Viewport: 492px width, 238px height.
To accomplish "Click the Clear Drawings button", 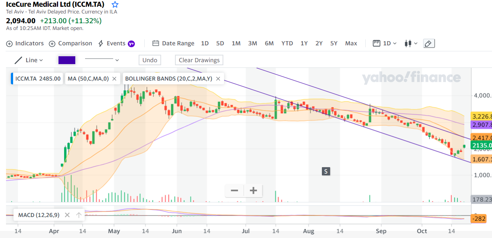I will coord(199,60).
